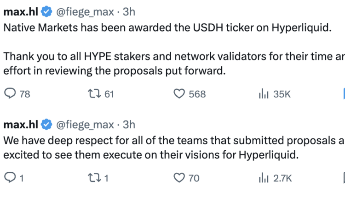345x197 pixels.
Task: Click verified badge on the second tweet
Action: pos(46,124)
